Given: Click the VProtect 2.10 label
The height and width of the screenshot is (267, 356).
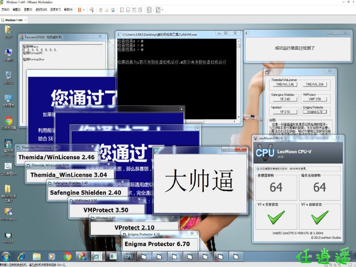Looking at the screenshot, I should 134,227.
